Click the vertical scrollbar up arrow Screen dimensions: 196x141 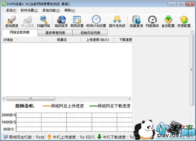pyautogui.click(x=192, y=32)
